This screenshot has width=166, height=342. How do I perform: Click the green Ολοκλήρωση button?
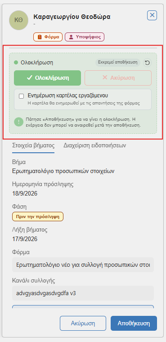point(48,78)
